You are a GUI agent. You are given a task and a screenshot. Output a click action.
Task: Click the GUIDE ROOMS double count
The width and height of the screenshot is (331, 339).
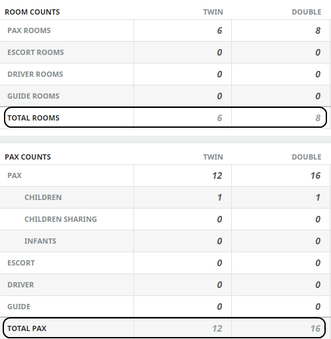tap(318, 96)
